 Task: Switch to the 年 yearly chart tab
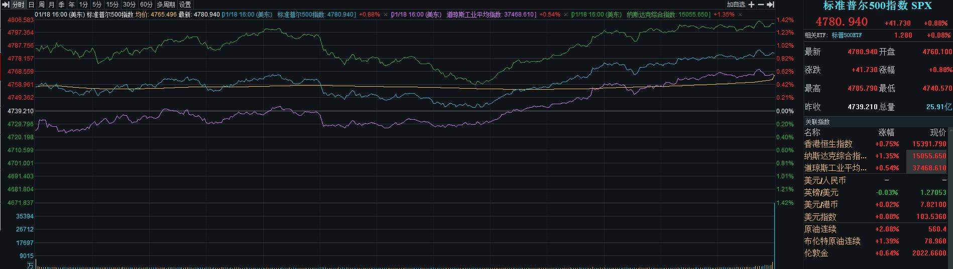point(72,5)
